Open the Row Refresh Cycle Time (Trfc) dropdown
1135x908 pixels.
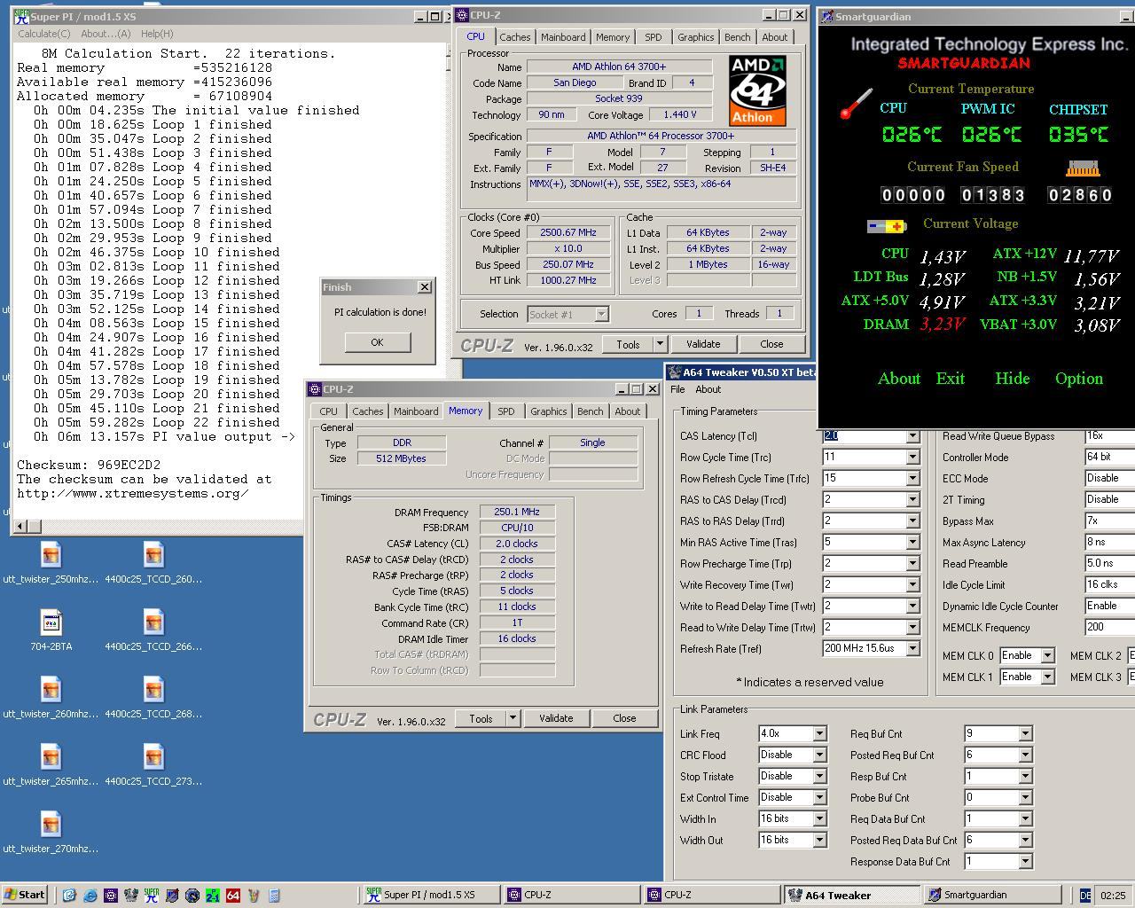912,479
